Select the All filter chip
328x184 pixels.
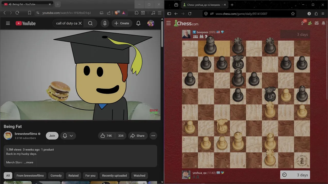pyautogui.click(x=8, y=176)
